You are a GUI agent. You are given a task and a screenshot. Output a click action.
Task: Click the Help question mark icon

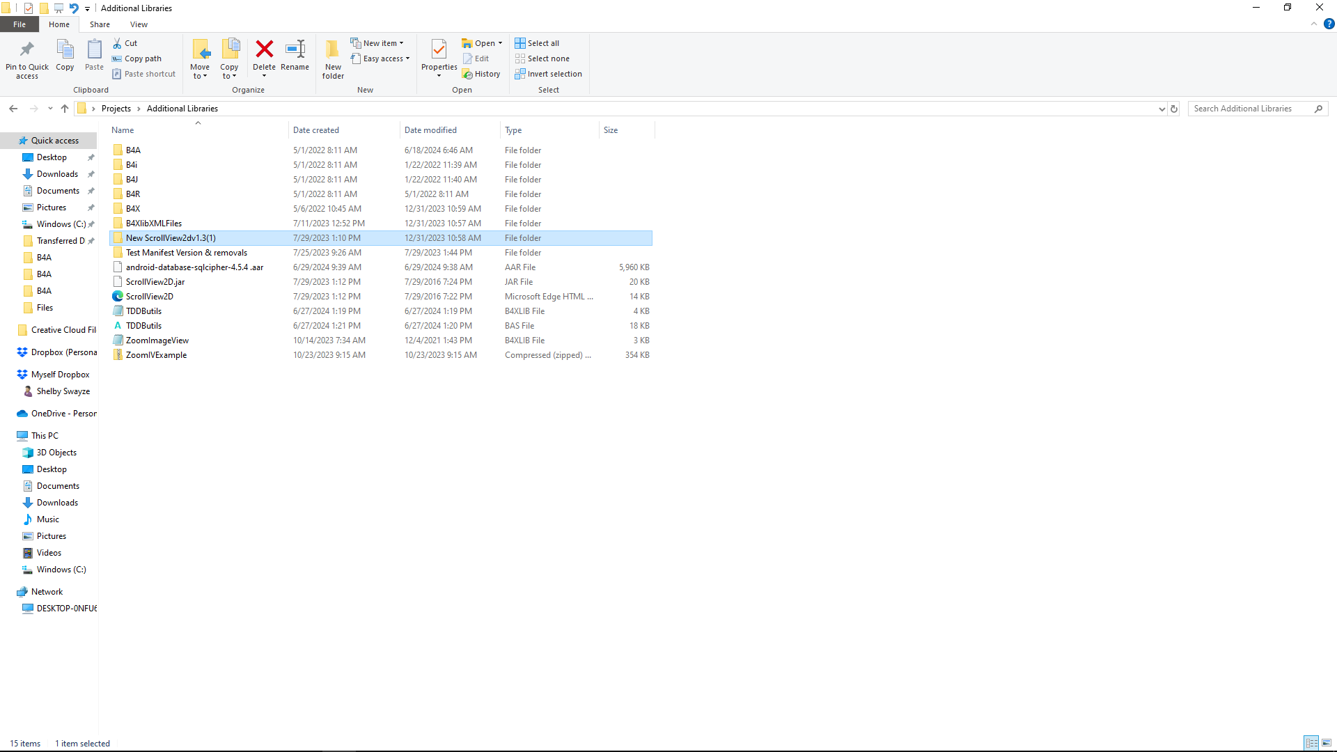click(x=1329, y=24)
